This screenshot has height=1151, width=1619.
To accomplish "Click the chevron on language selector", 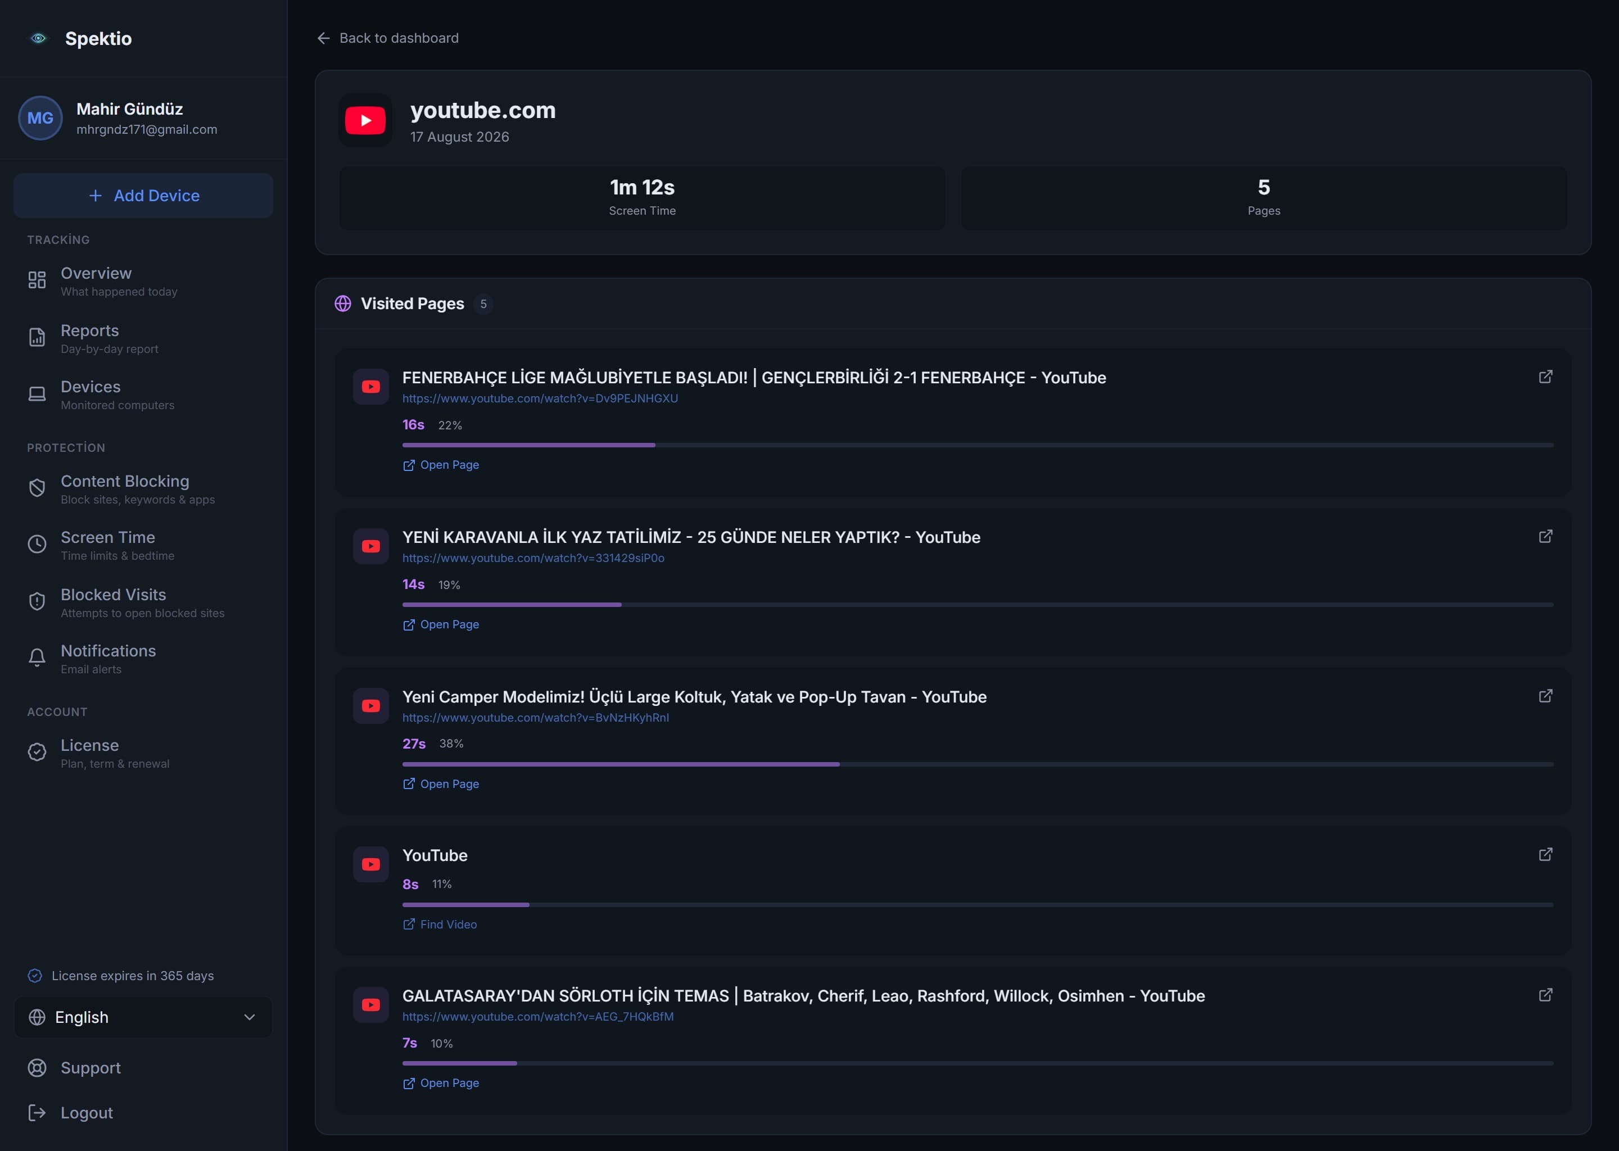I will (250, 1017).
